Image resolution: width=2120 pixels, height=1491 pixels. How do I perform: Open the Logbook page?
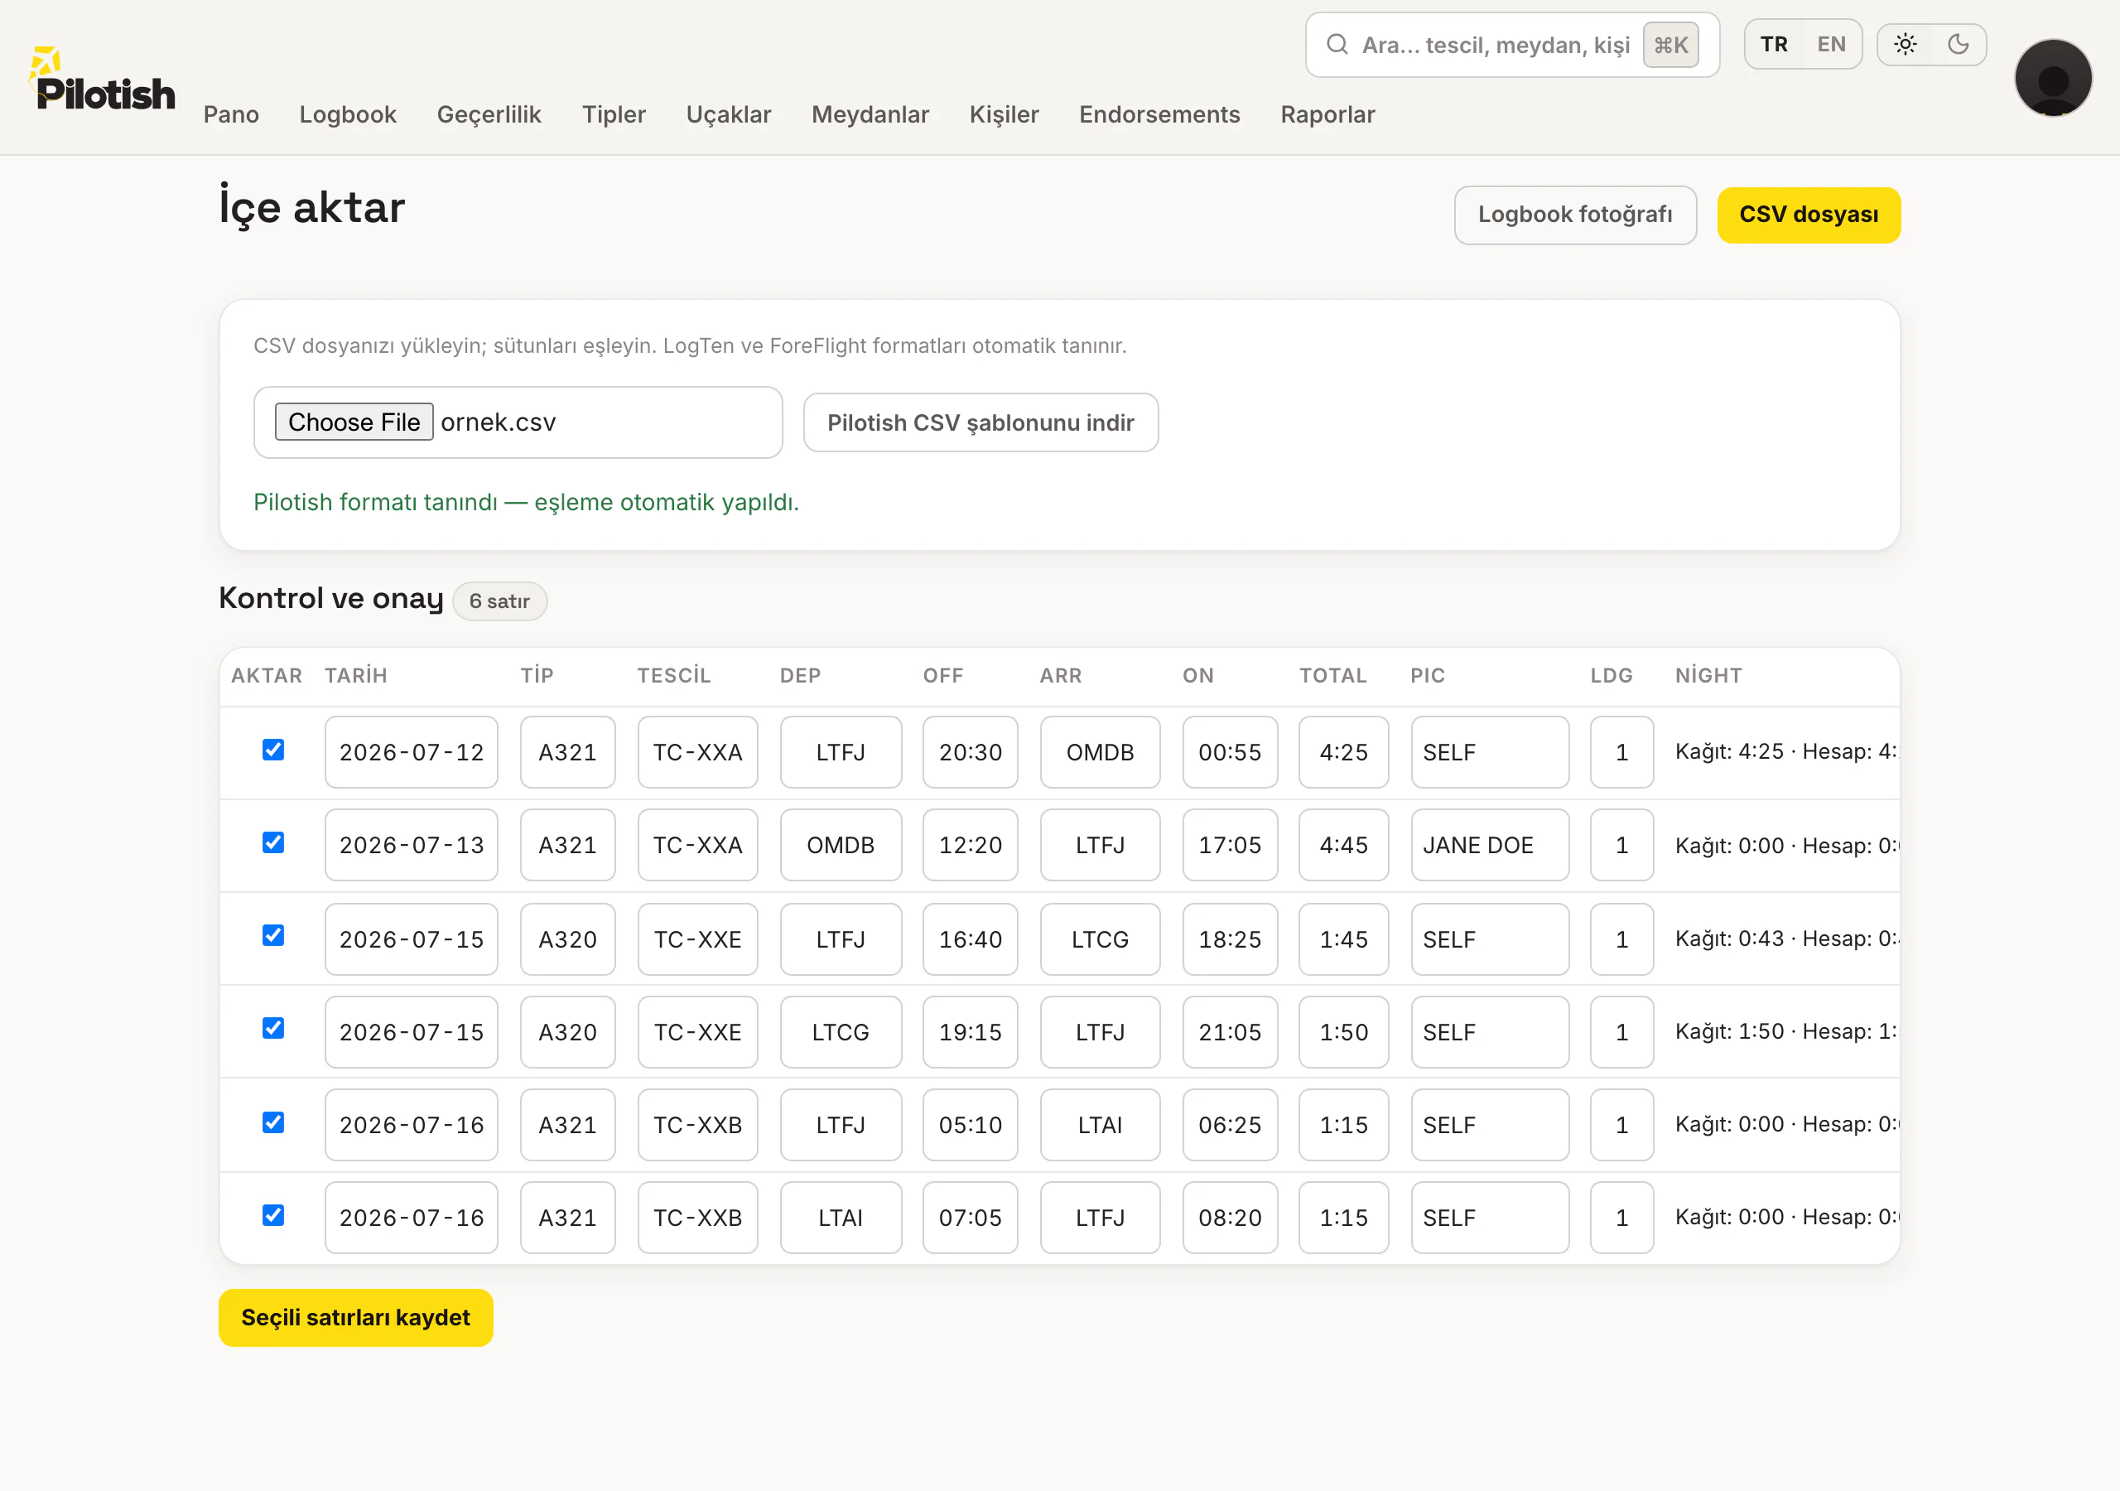[x=347, y=114]
